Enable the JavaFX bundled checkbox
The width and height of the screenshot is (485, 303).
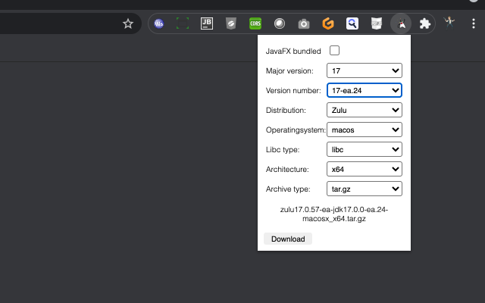333,51
